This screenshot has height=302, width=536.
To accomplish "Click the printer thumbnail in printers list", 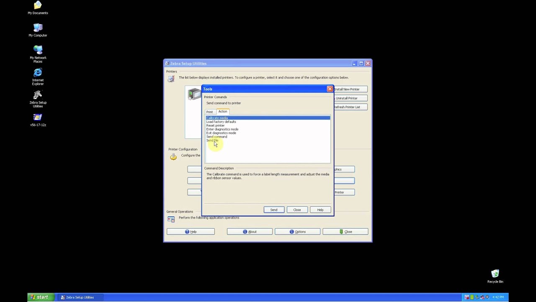I will 194,94.
